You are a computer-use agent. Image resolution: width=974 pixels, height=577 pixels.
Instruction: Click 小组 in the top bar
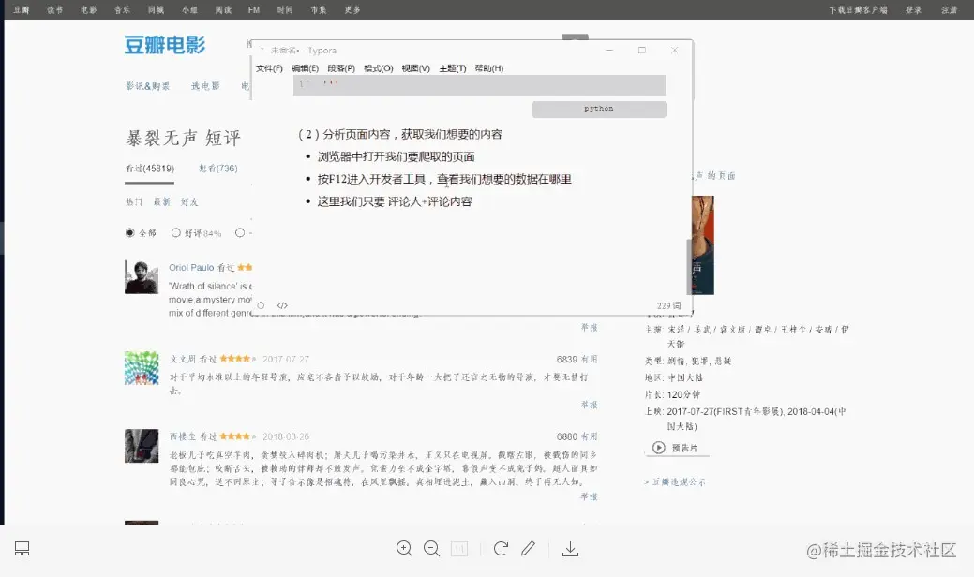(189, 10)
